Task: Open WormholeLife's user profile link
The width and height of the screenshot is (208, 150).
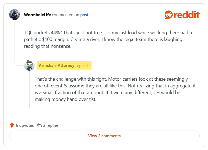Action: (37, 15)
